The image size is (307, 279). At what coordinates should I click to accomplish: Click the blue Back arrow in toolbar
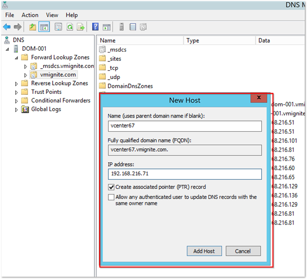point(7,27)
